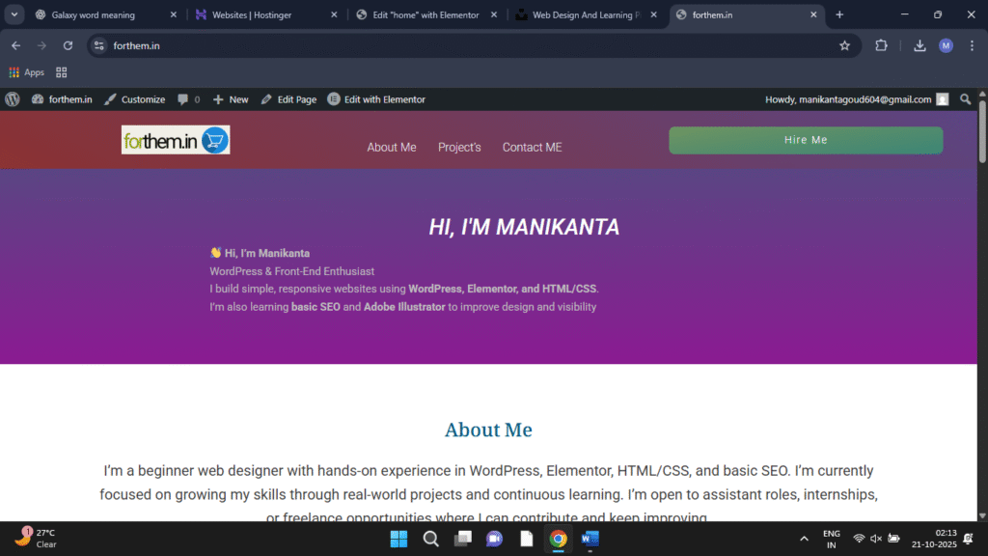Image resolution: width=988 pixels, height=556 pixels.
Task: Click the green Hire Me button
Action: point(806,140)
